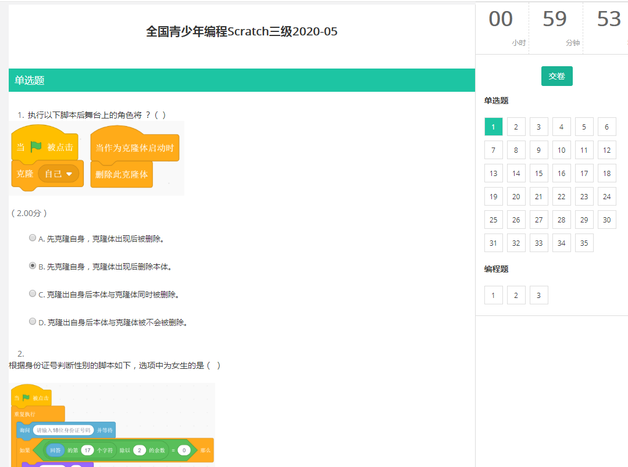Click the (2.00分) score label
628x467 pixels.
(x=29, y=213)
